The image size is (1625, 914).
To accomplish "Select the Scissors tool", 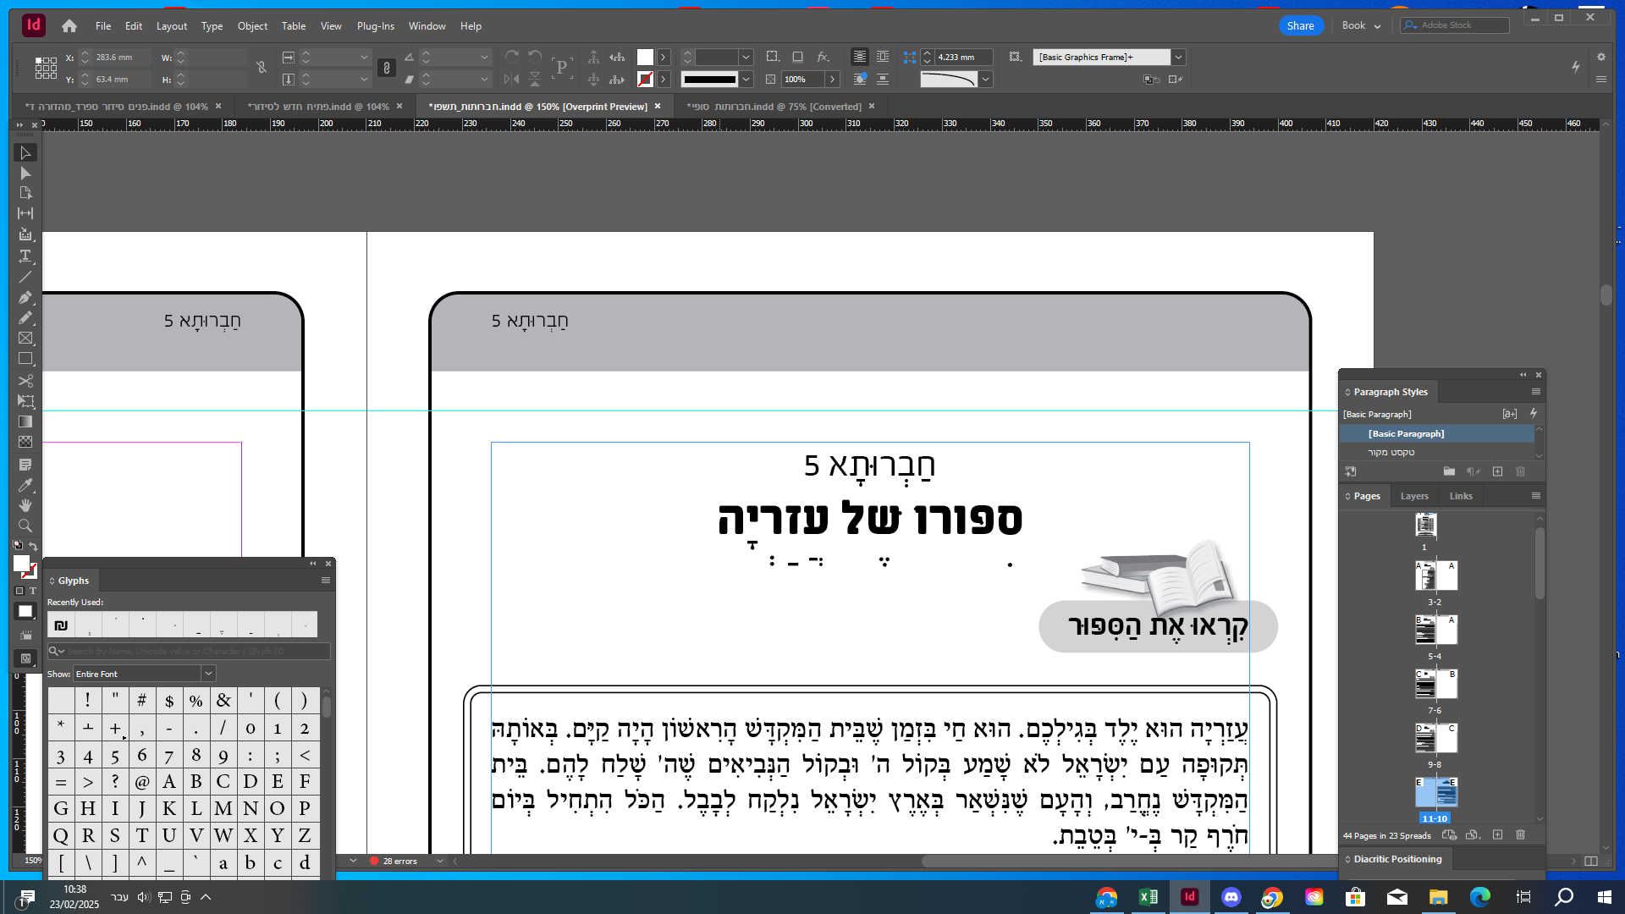I will pos(25,380).
